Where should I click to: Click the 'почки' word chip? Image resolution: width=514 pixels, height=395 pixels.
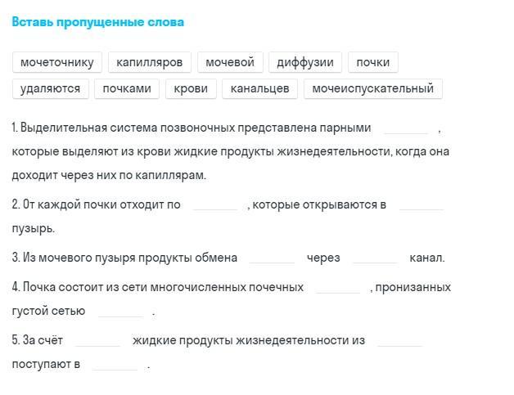[372, 62]
